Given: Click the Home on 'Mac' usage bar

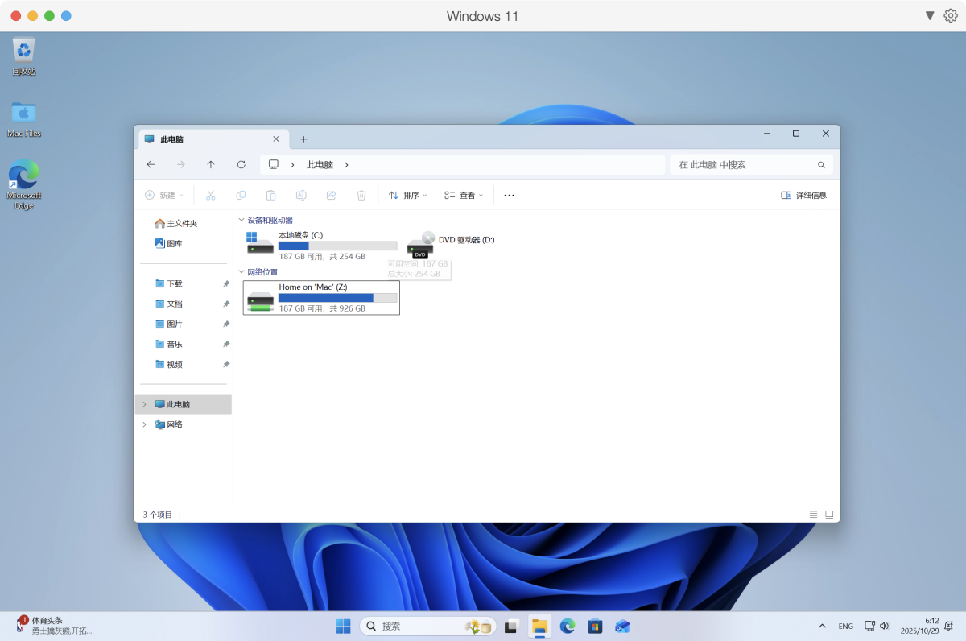Looking at the screenshot, I should click(337, 298).
